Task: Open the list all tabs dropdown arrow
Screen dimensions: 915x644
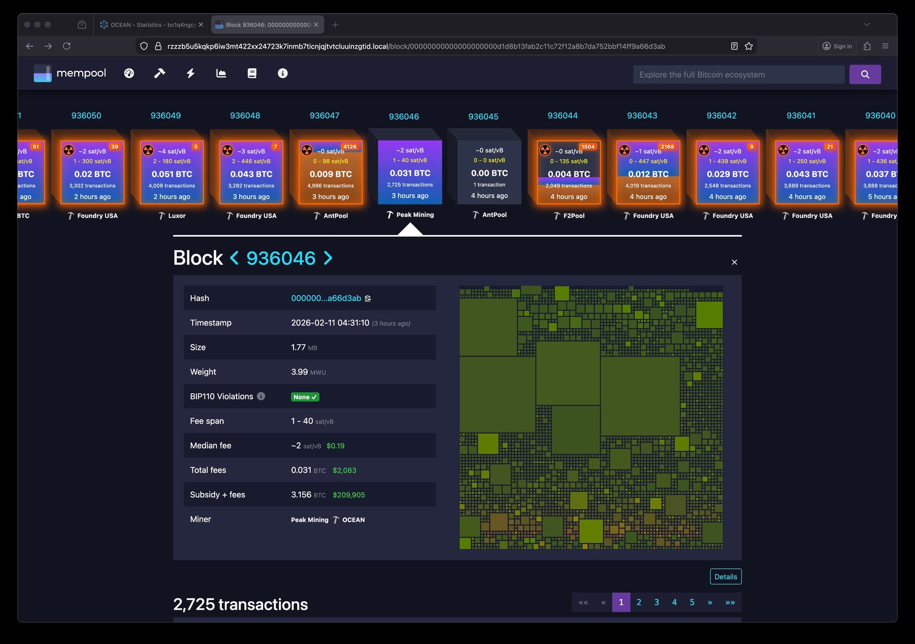Action: (x=866, y=25)
